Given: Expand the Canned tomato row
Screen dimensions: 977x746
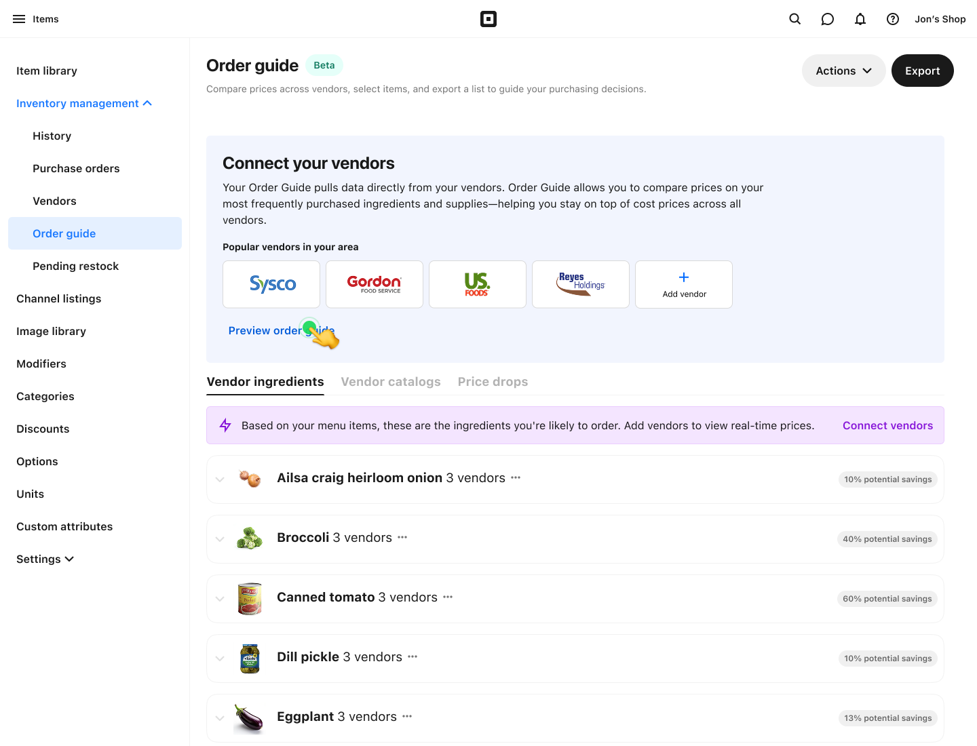Looking at the screenshot, I should [x=220, y=599].
